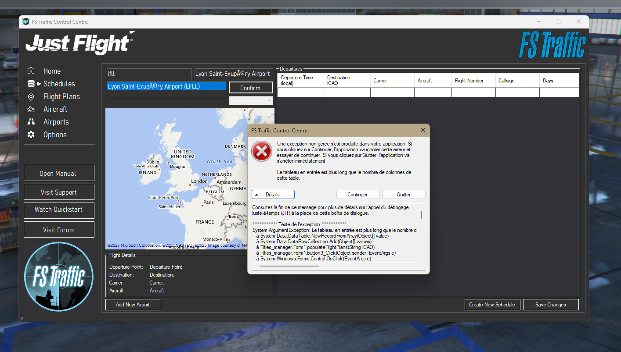Screen dimensions: 621x352
Task: Minimize the FS Traffic Control Centre window
Action: click(539, 21)
